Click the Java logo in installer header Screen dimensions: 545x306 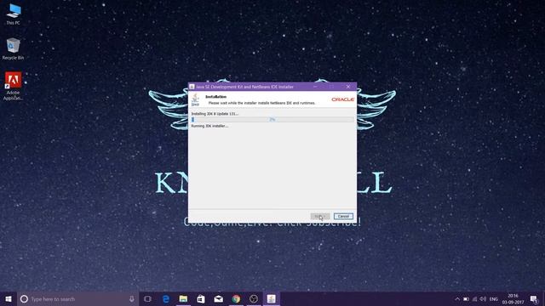click(x=195, y=99)
